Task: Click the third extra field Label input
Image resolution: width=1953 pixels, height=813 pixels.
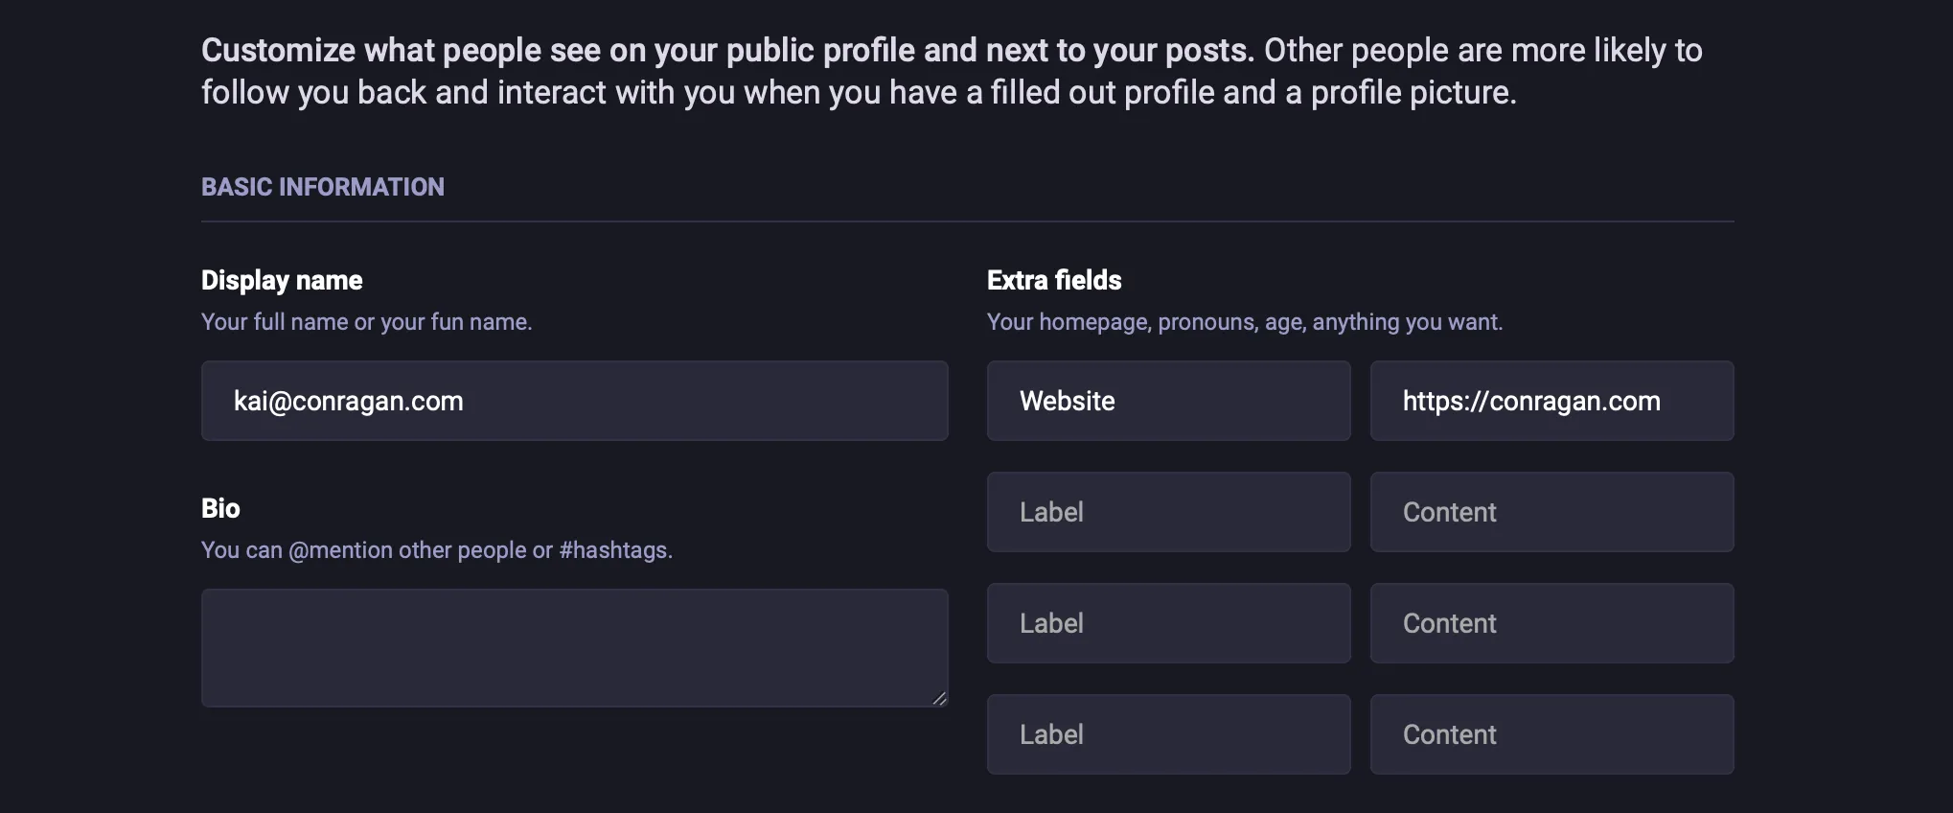Action: click(x=1168, y=623)
